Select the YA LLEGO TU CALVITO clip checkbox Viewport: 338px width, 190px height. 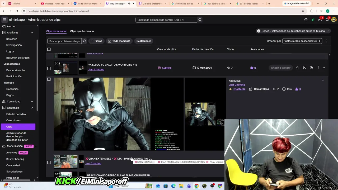click(49, 68)
